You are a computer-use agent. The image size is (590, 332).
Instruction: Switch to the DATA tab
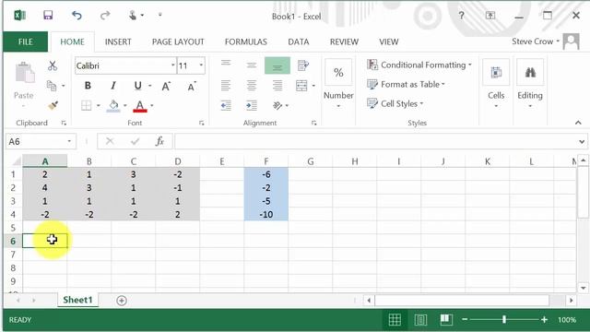(x=299, y=41)
